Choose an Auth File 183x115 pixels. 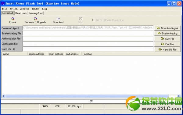[x=167, y=39]
